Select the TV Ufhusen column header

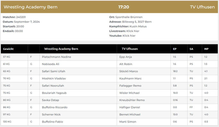click(x=130, y=49)
